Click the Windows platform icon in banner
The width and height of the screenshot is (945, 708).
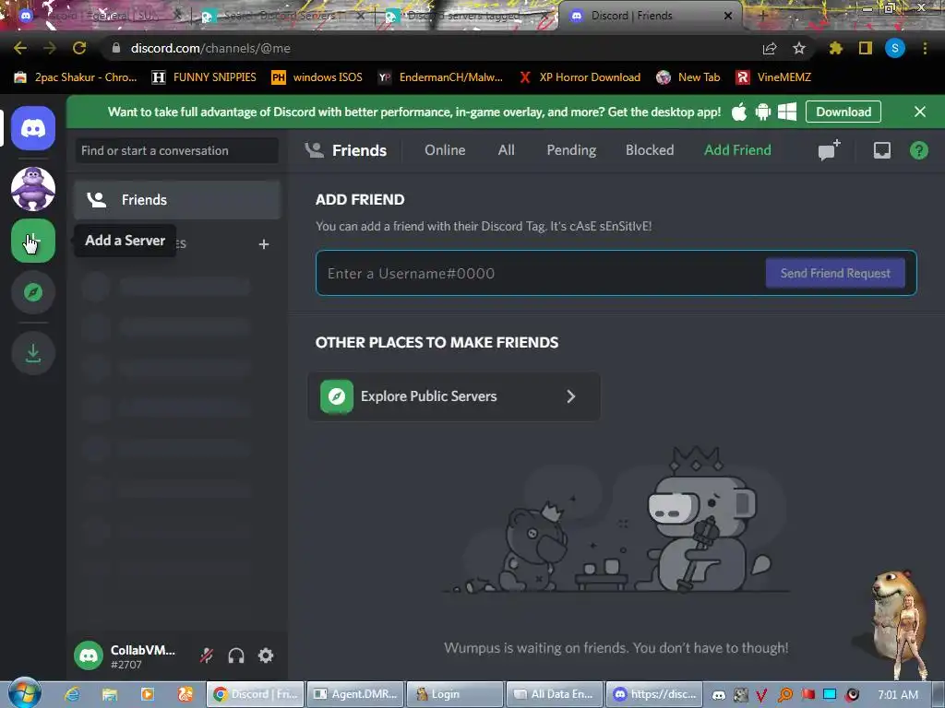pyautogui.click(x=787, y=112)
